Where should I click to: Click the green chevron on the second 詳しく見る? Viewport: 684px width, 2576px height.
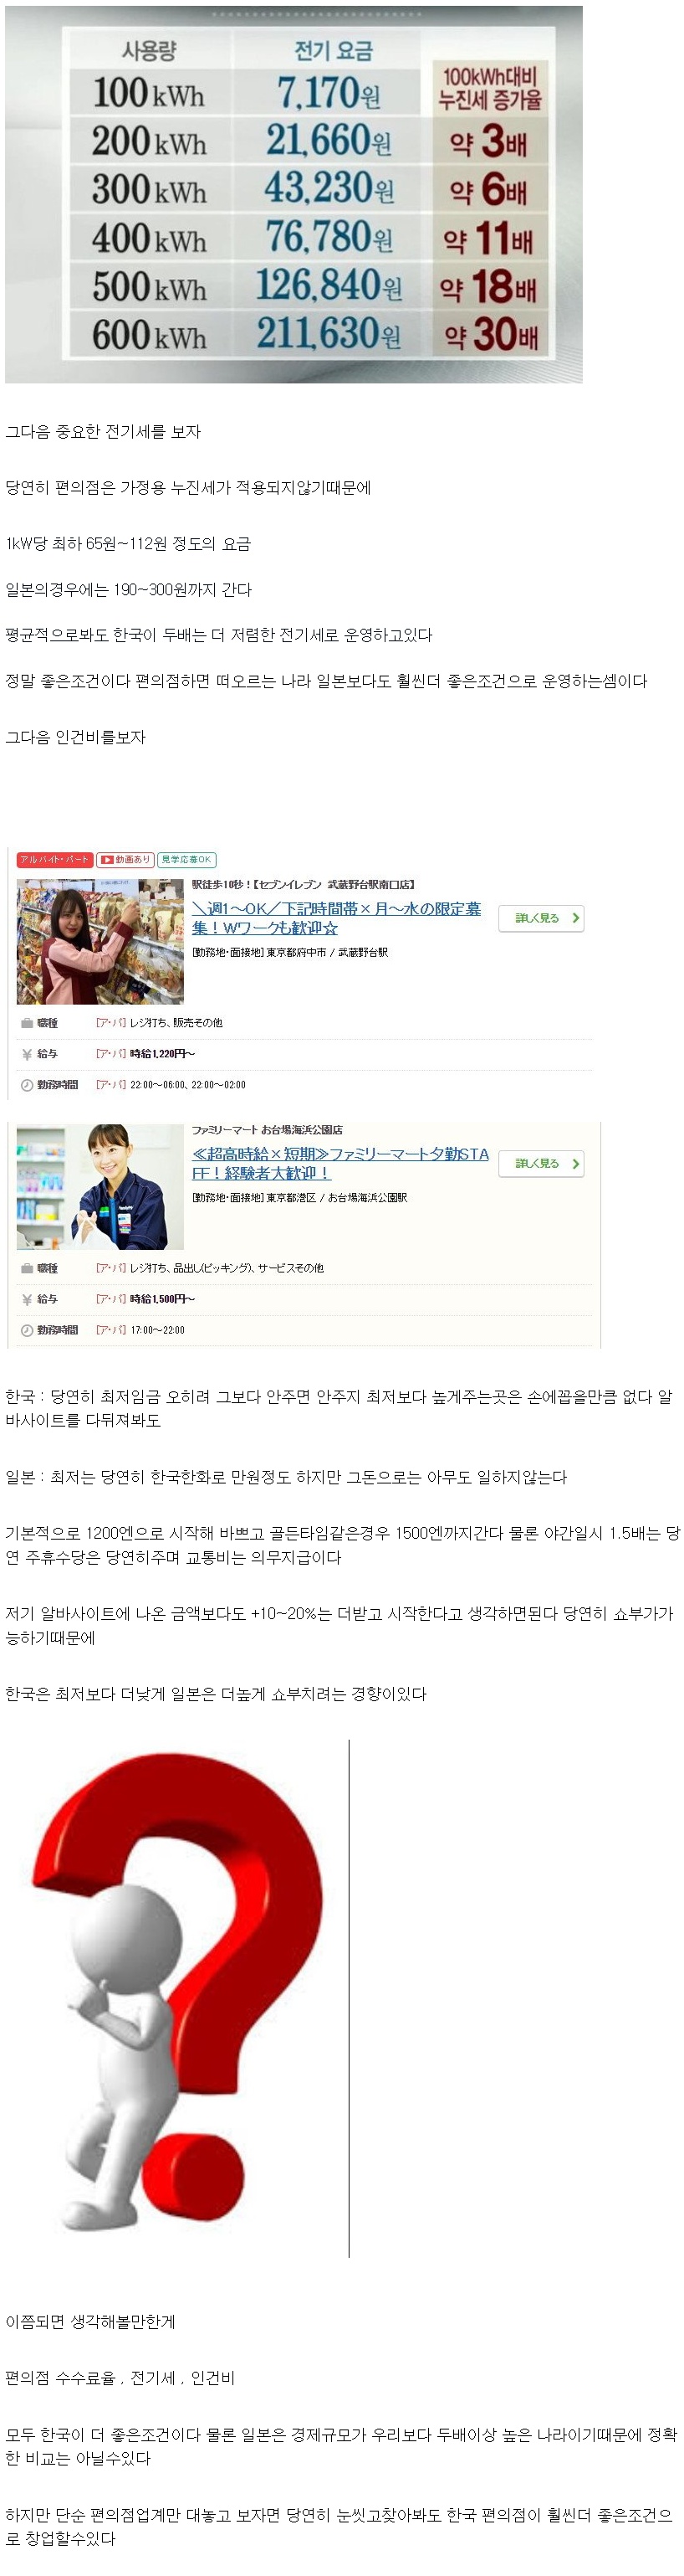coord(575,1163)
